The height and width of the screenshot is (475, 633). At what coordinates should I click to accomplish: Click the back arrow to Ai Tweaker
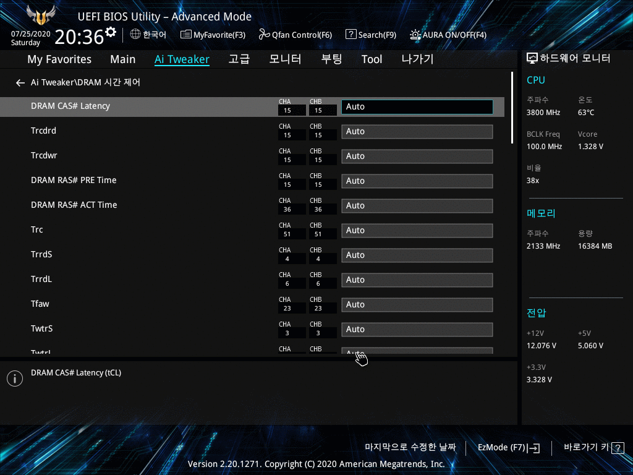click(x=20, y=83)
